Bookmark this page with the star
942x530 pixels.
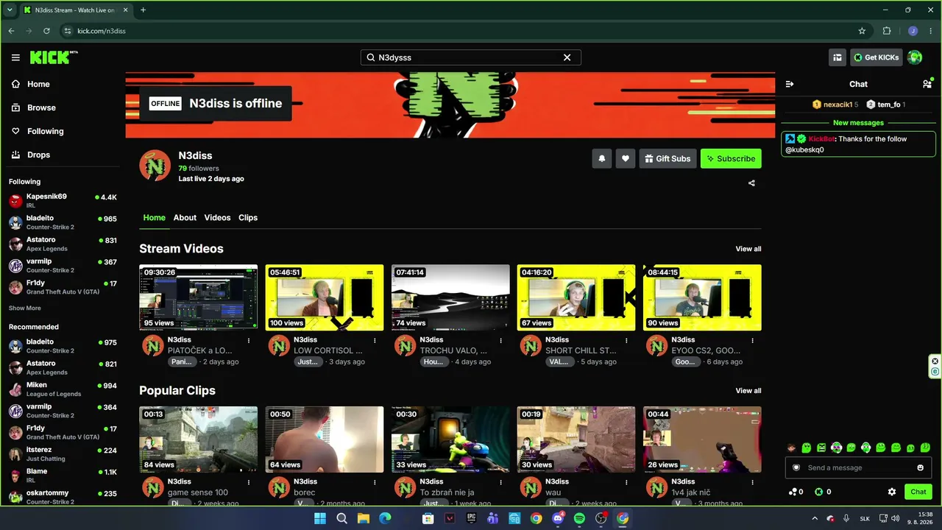coord(862,31)
